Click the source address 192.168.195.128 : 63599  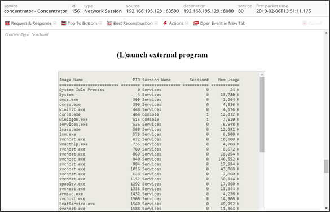(153, 11)
